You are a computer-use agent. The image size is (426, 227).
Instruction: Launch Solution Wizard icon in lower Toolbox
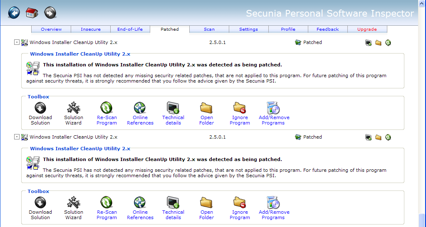tap(73, 203)
